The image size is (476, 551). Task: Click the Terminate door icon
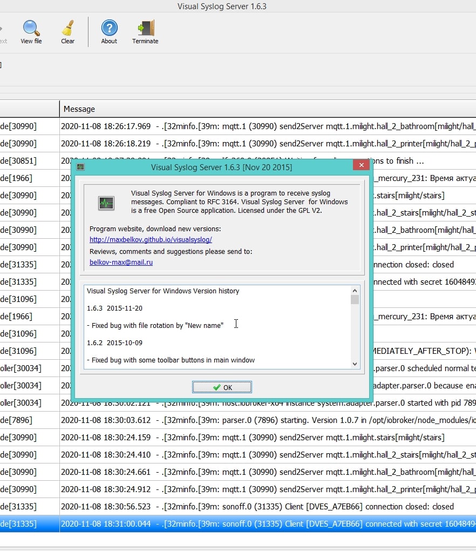tap(145, 32)
